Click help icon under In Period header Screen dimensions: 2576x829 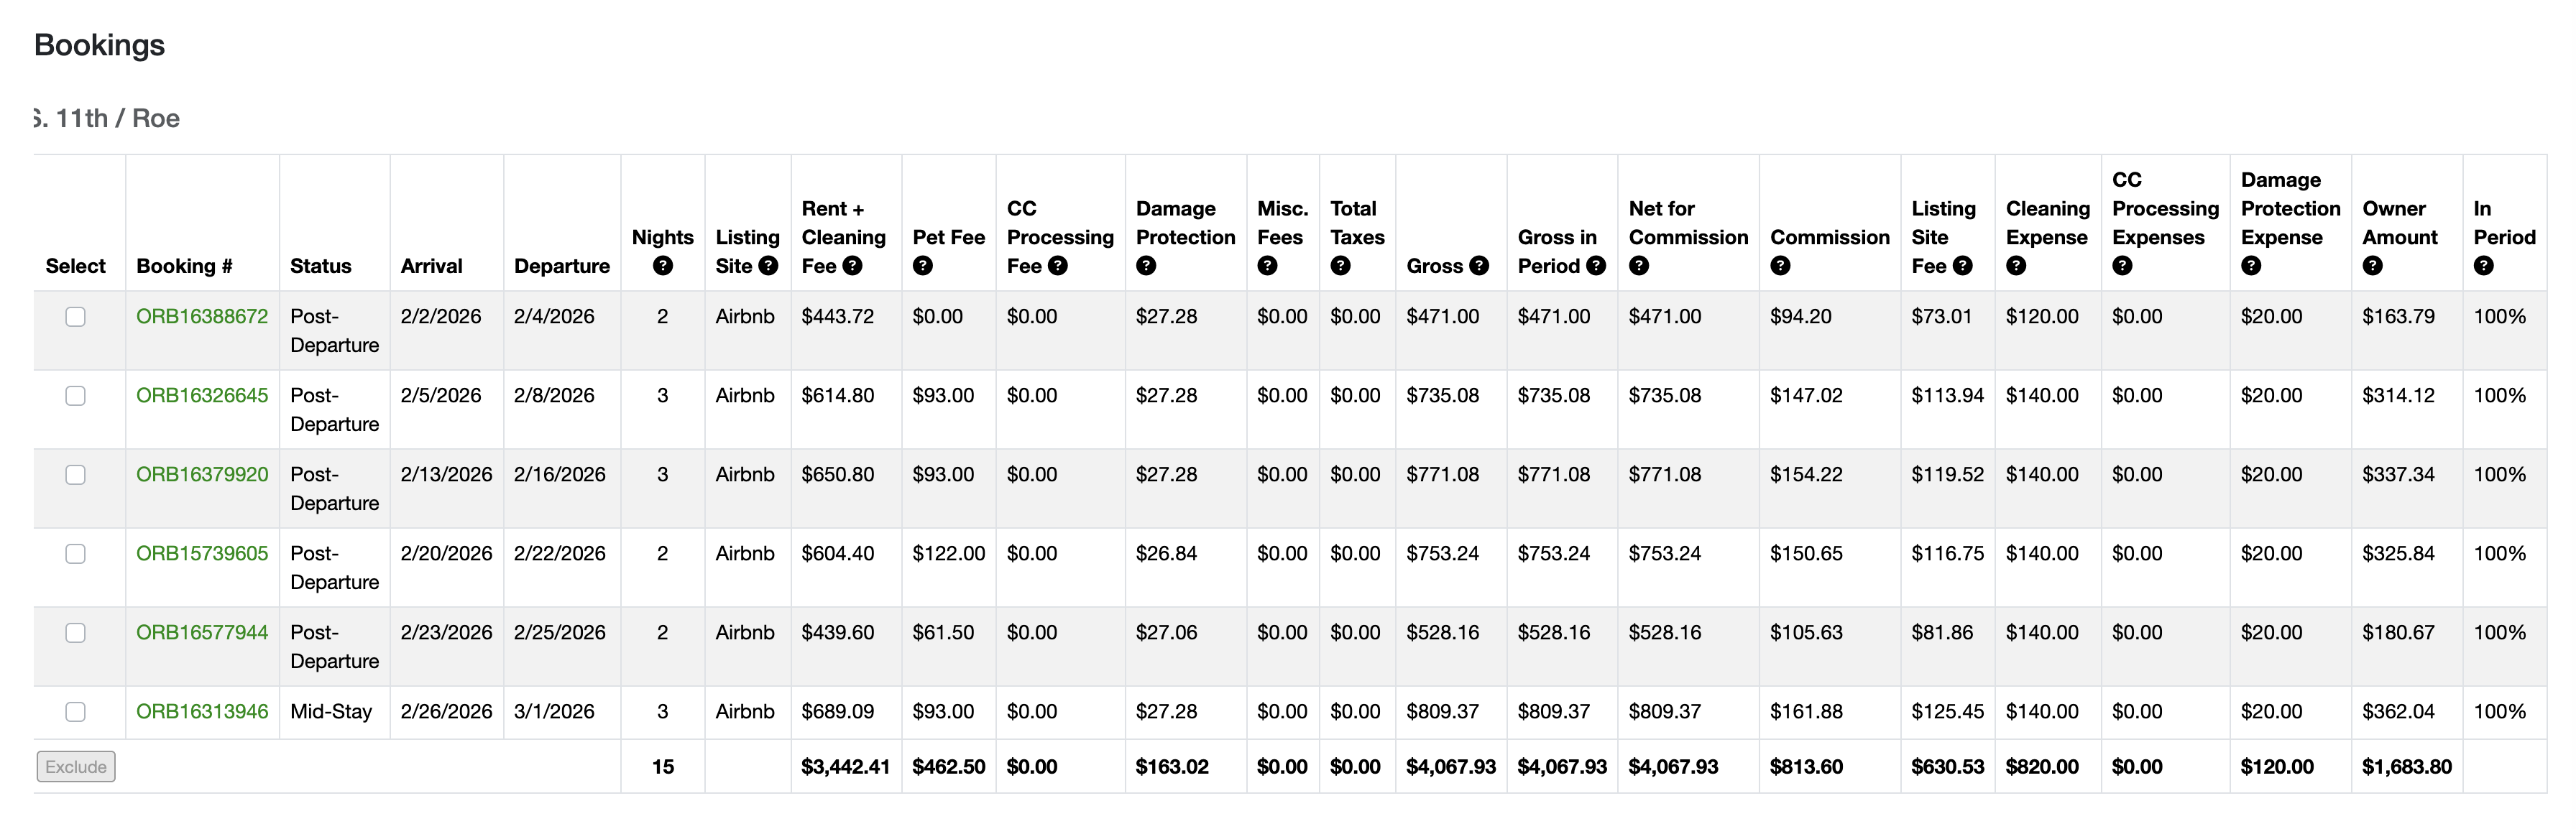(2483, 266)
